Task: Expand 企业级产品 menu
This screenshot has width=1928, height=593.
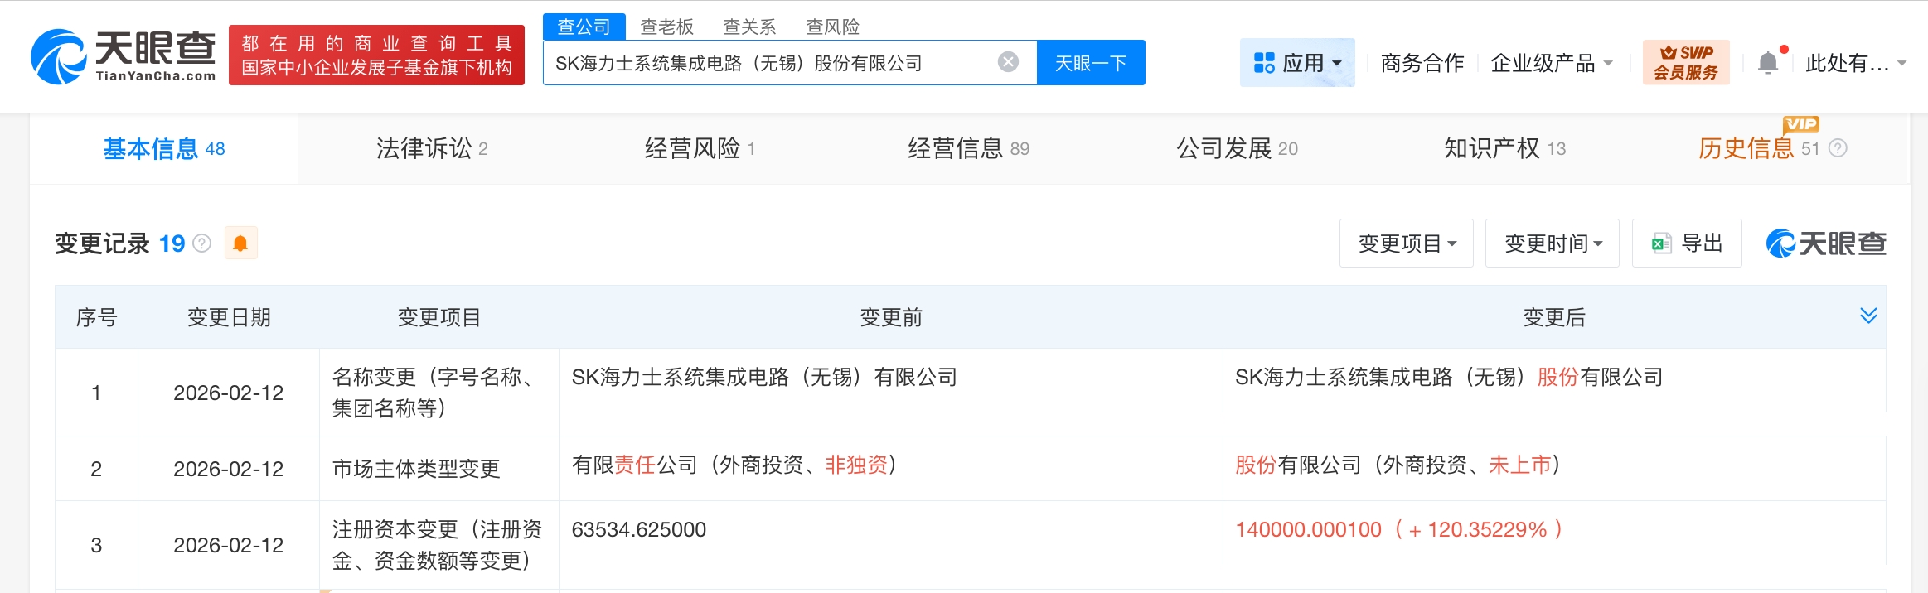Action: [1551, 63]
